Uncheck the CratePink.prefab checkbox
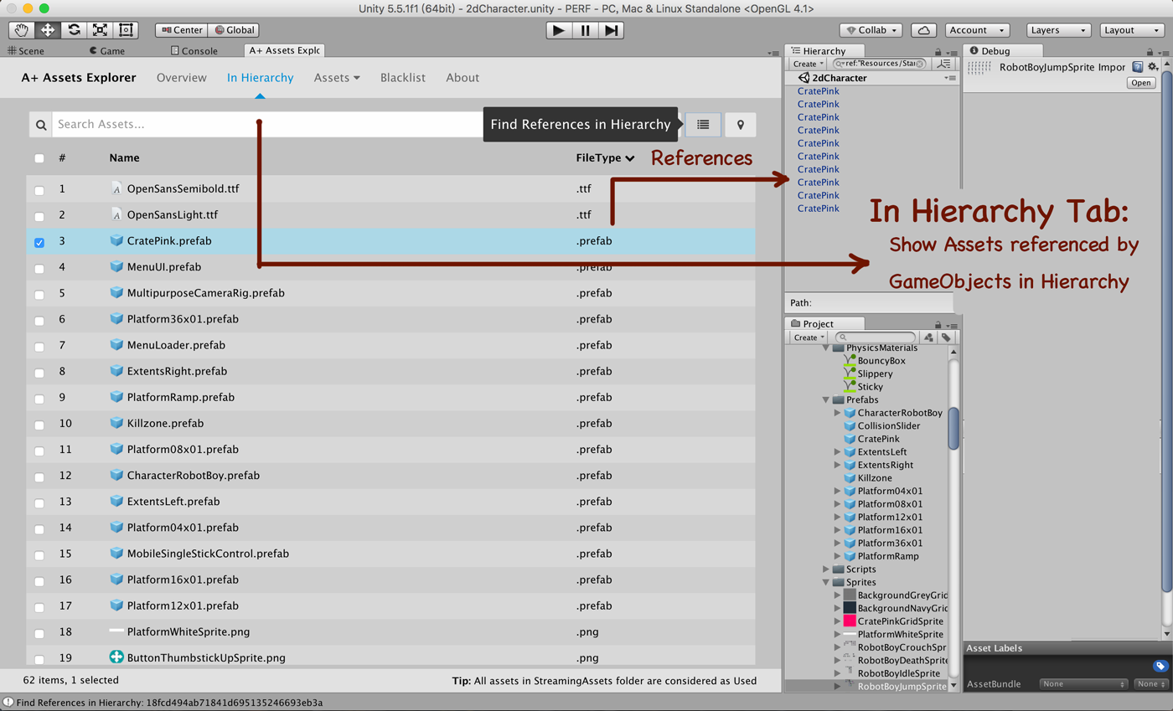The height and width of the screenshot is (711, 1173). pyautogui.click(x=39, y=243)
